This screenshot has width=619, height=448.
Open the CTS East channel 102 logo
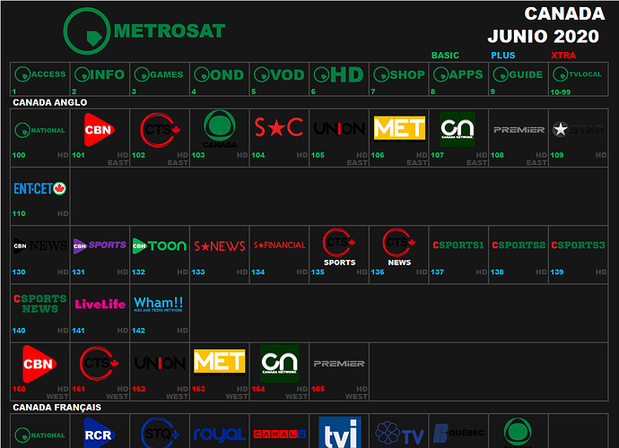[160, 130]
